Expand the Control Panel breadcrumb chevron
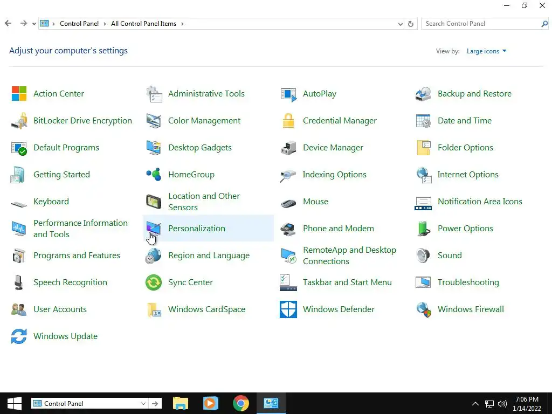 (105, 24)
